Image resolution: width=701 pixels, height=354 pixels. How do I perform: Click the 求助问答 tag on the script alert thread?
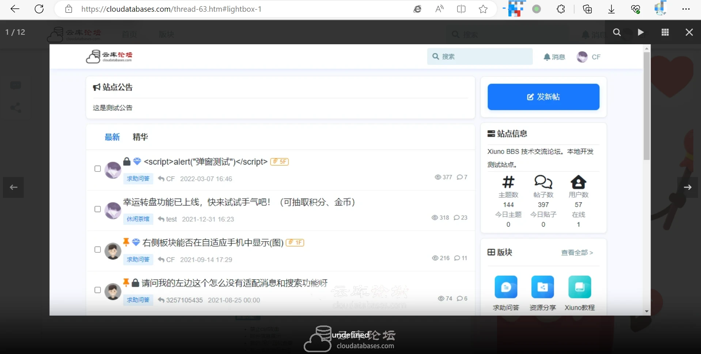[138, 179]
